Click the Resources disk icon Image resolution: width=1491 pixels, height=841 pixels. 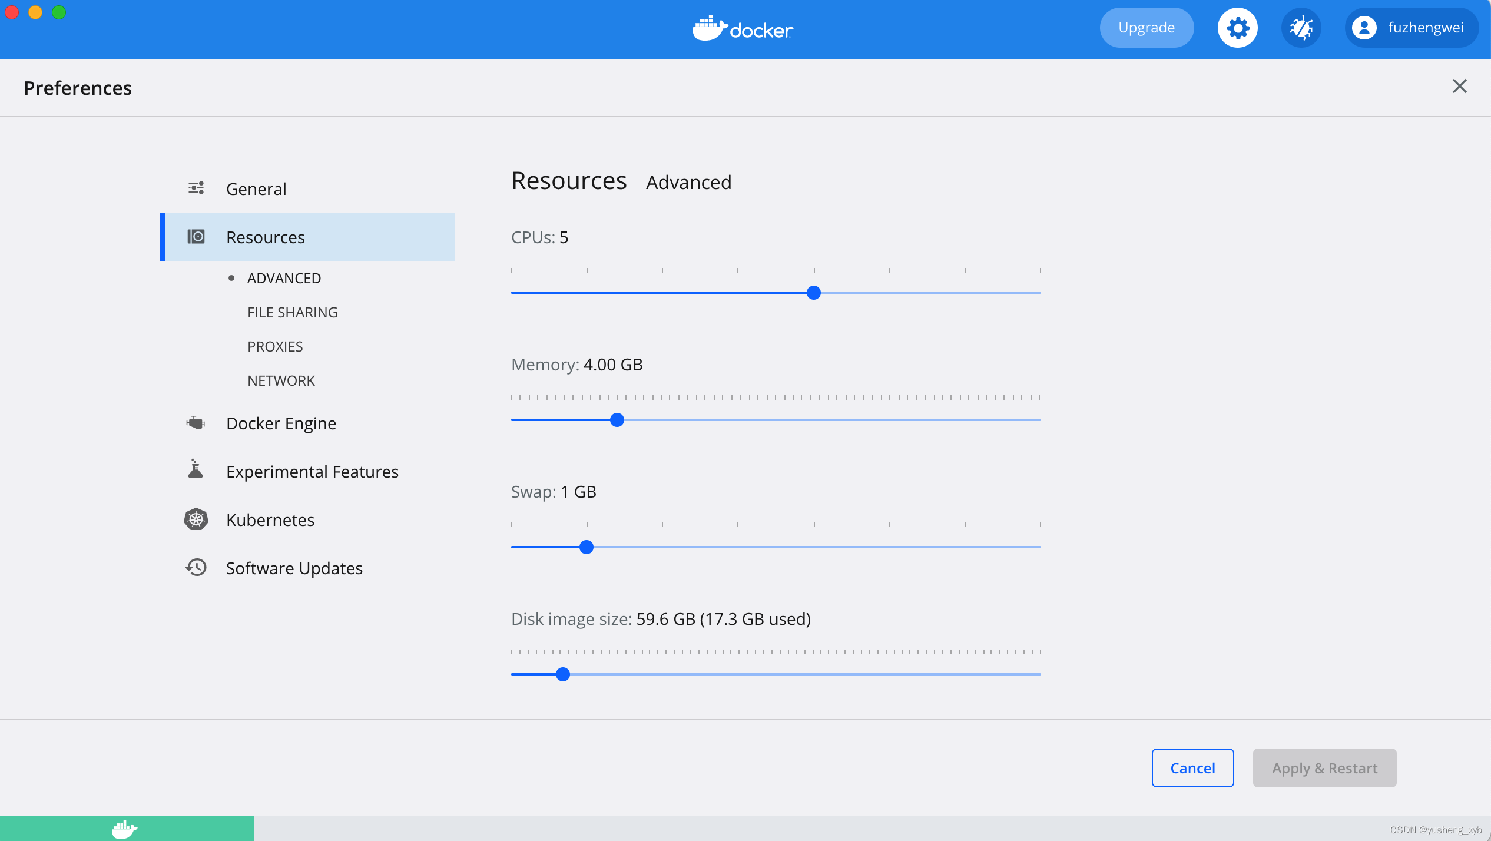click(x=196, y=237)
